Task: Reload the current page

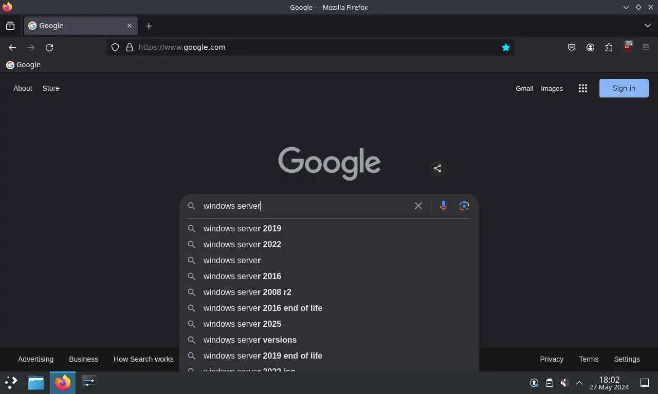Action: point(49,47)
